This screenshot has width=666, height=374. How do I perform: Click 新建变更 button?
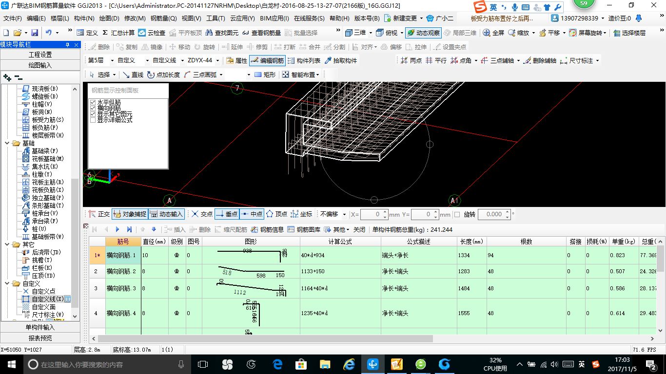coord(400,19)
